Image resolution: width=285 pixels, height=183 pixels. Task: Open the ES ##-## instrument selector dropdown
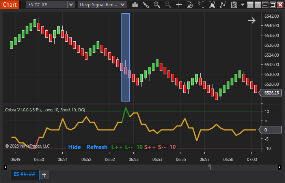(71, 5)
